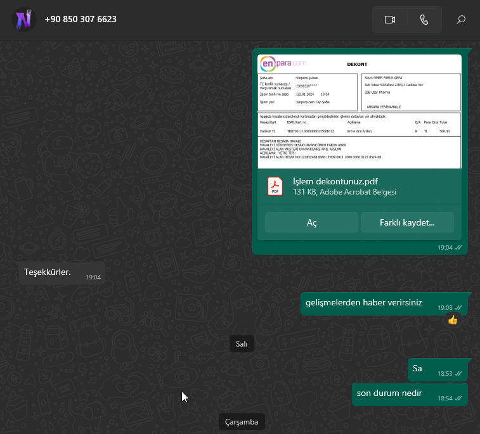The height and width of the screenshot is (434, 480).
Task: Click the 'Farklı kaydet...' button
Action: (x=407, y=222)
